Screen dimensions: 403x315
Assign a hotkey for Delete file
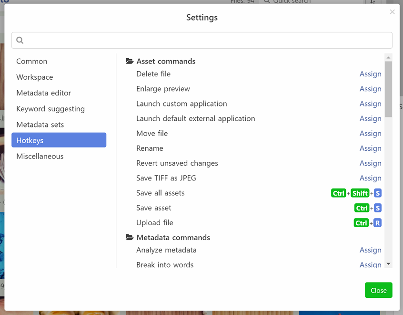coord(370,74)
